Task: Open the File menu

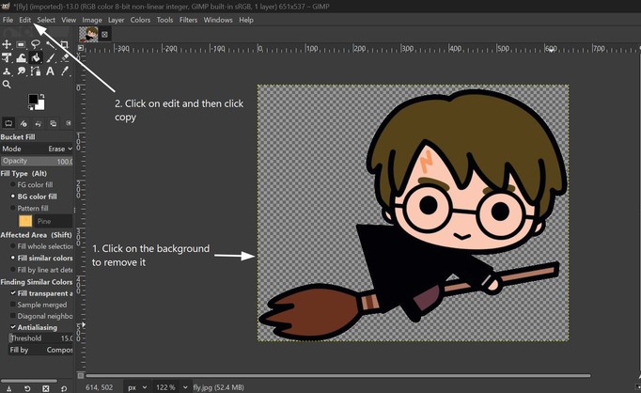Action: click(x=8, y=20)
